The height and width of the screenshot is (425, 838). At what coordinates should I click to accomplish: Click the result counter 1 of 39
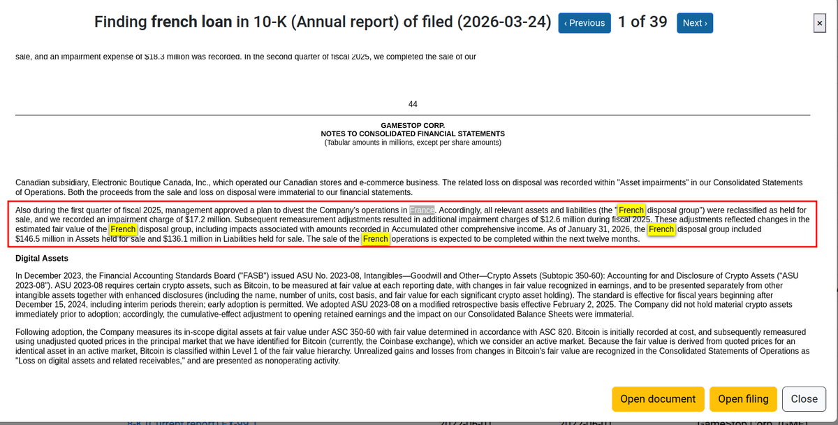[x=642, y=22]
